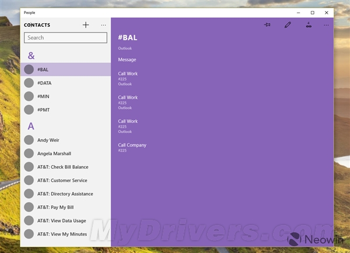Click the add new contact plus icon
This screenshot has height=253, width=350.
(x=86, y=25)
